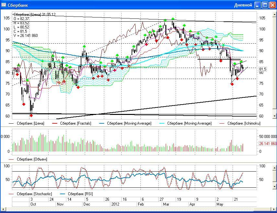
Task: Click the '24' date label above Nov
Action: 51,199
